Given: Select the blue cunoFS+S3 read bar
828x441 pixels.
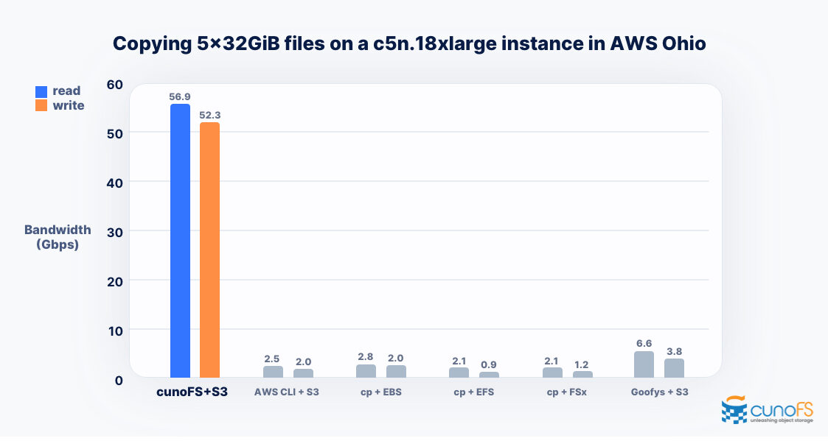Looking at the screenshot, I should click(180, 241).
